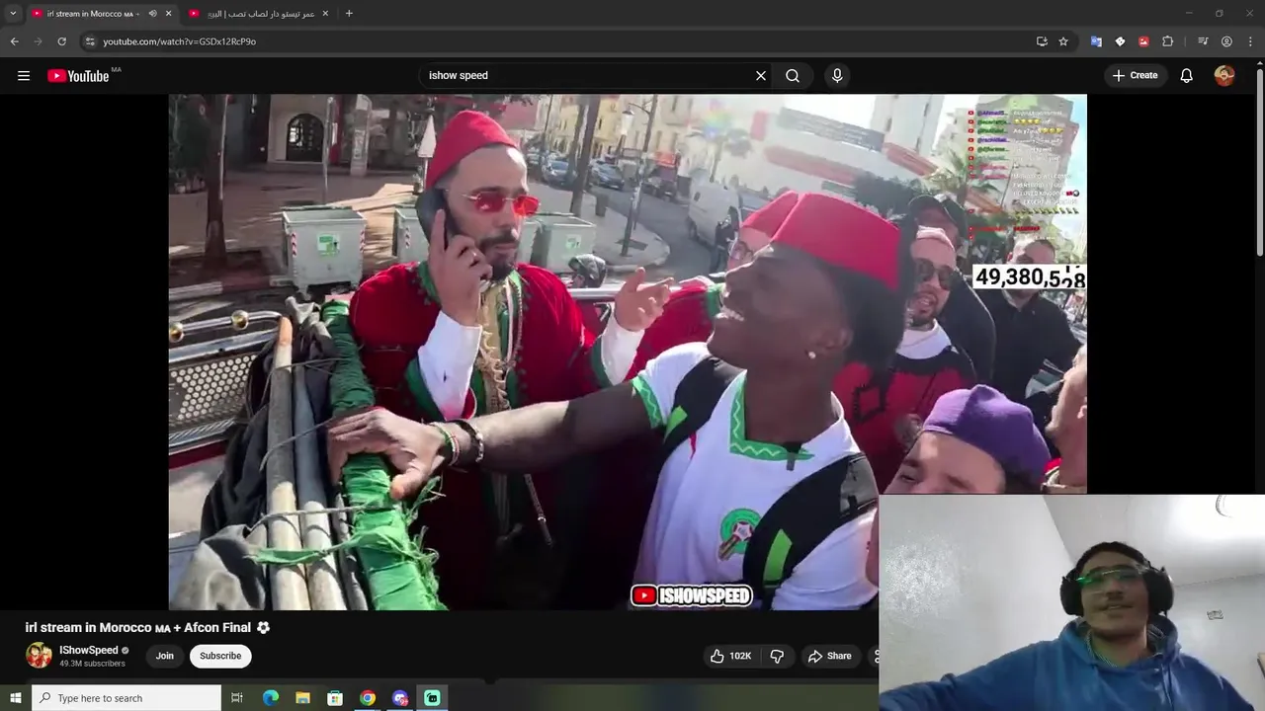Subscribe to IShowSpeed channel

(220, 656)
